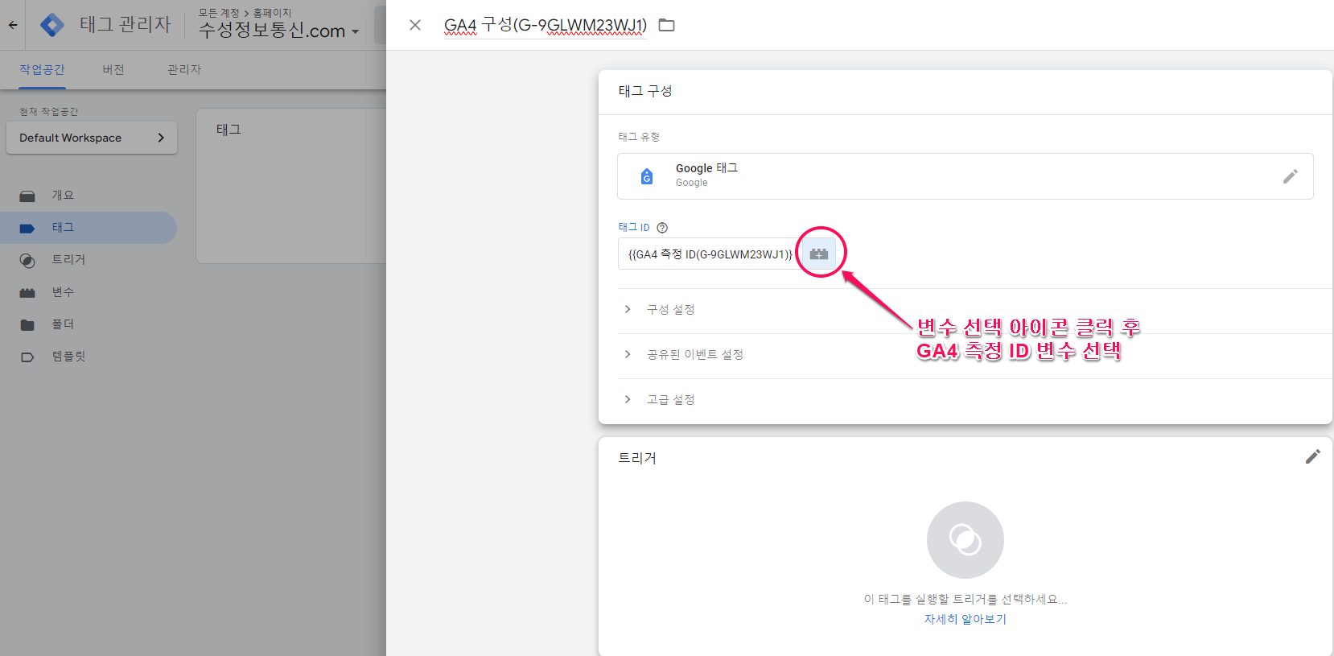This screenshot has height=656, width=1334.
Task: Switch to the 작업공간 tab
Action: pyautogui.click(x=43, y=70)
